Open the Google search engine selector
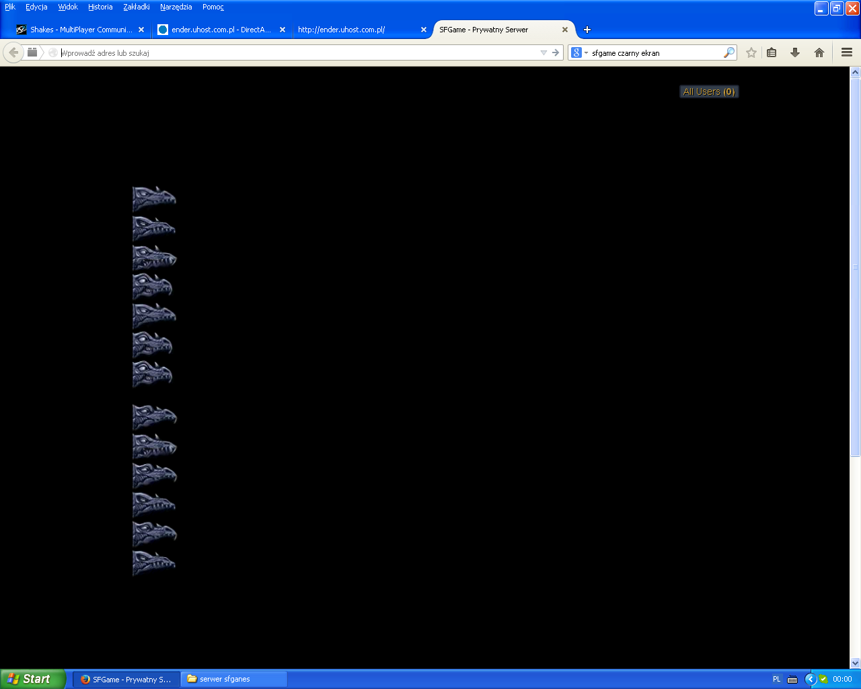 tap(579, 52)
